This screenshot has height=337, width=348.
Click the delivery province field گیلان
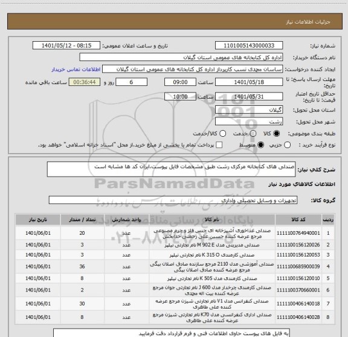pyautogui.click(x=249, y=110)
